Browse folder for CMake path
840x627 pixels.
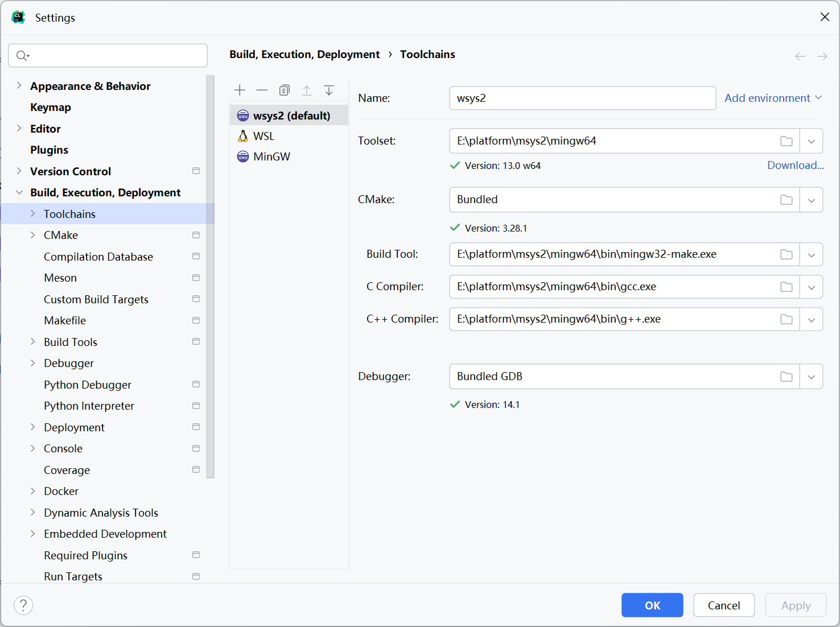pyautogui.click(x=787, y=200)
